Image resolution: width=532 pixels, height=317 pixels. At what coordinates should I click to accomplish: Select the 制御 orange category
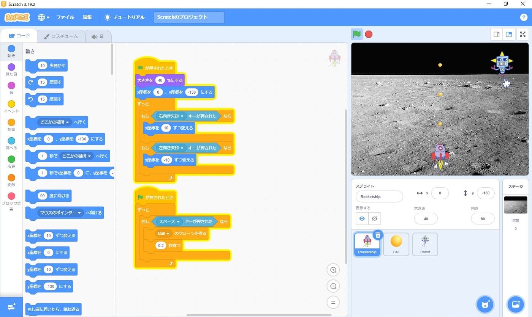(11, 125)
